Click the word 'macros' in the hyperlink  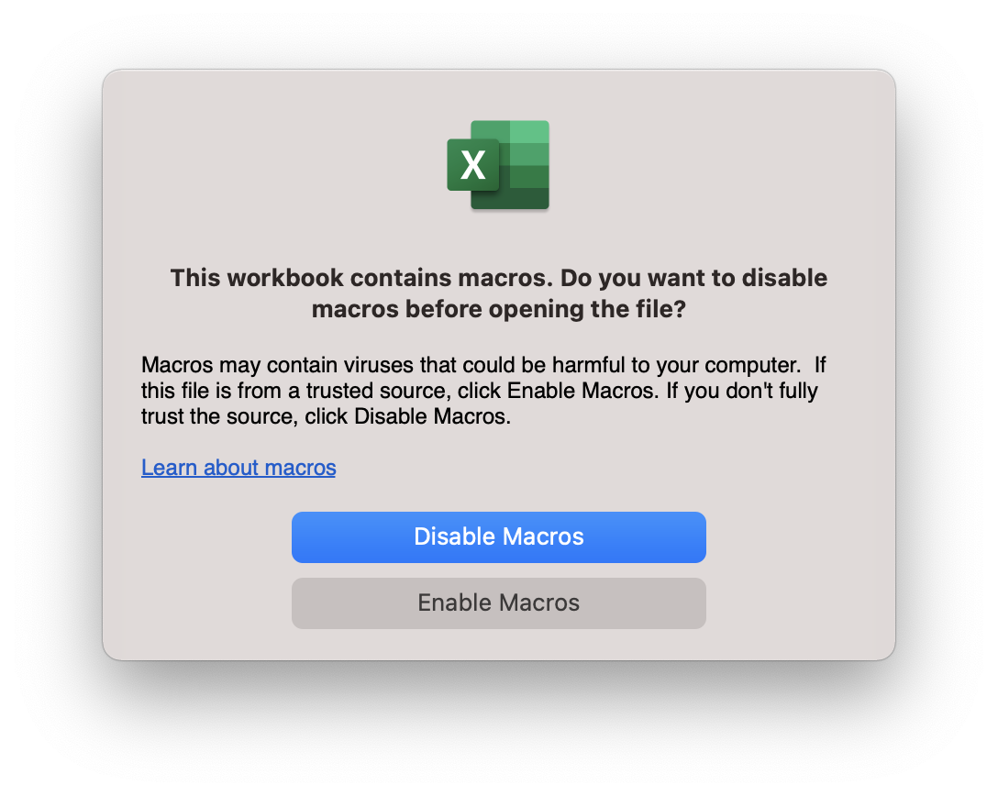coord(301,468)
